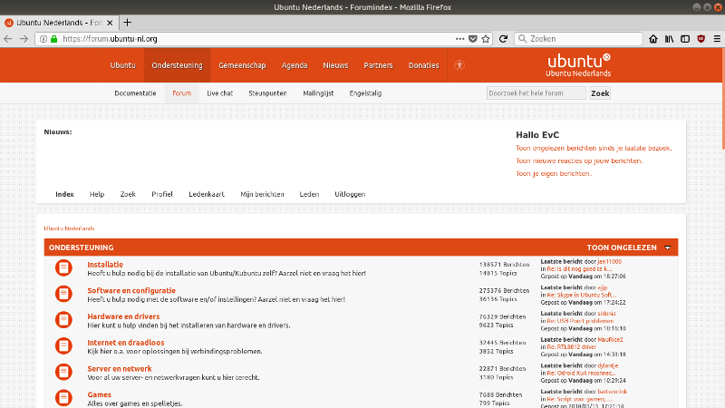
Task: Click the Ubuntu Nederlands breadcrumb link
Action: pos(70,228)
